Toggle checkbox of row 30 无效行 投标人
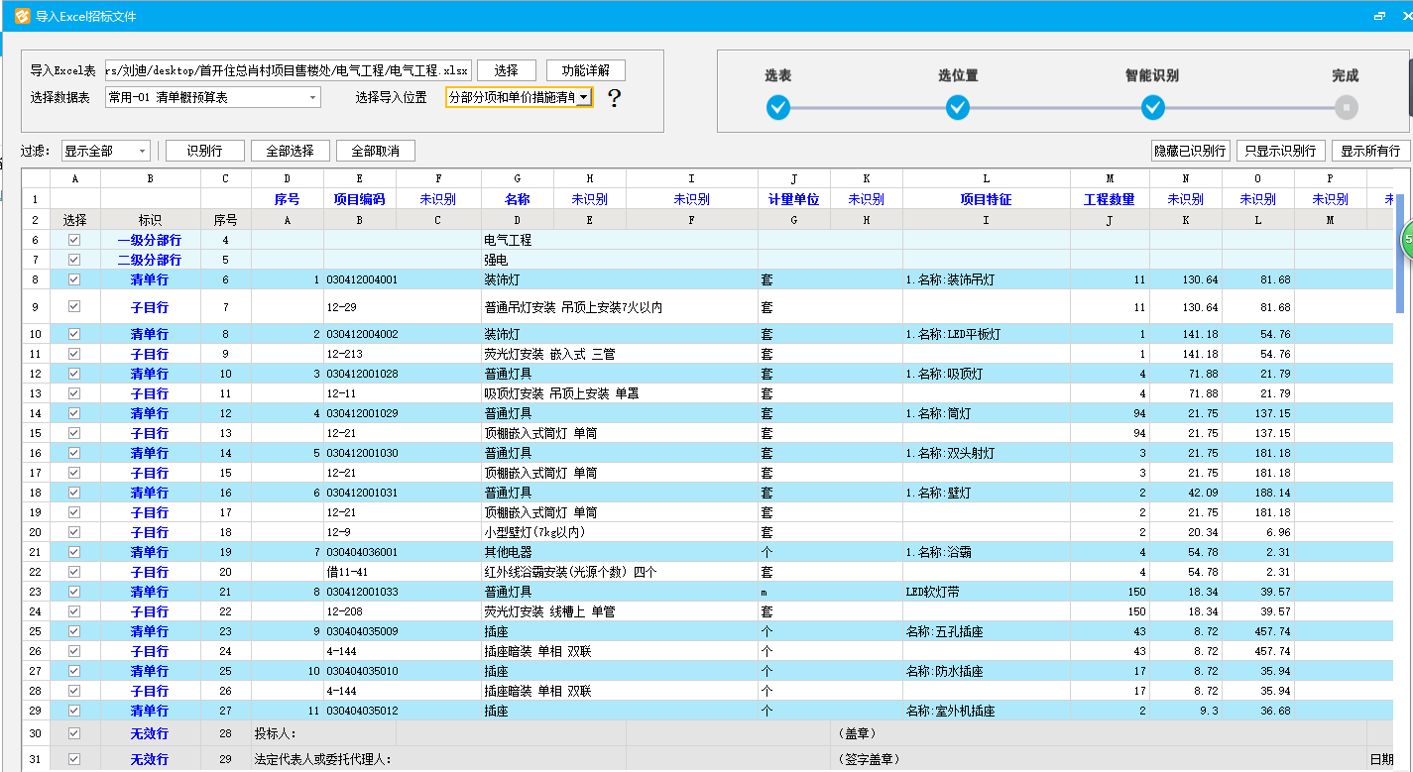This screenshot has width=1413, height=772. click(x=74, y=733)
